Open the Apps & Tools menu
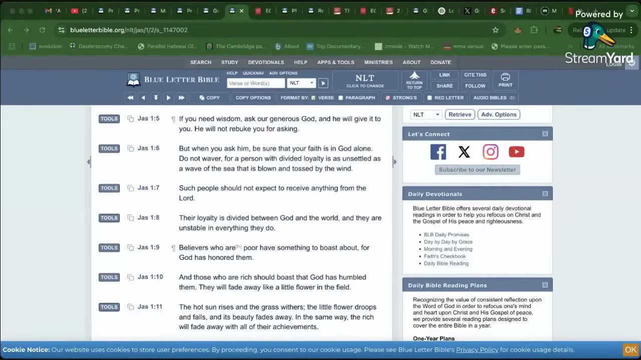 [x=336, y=62]
